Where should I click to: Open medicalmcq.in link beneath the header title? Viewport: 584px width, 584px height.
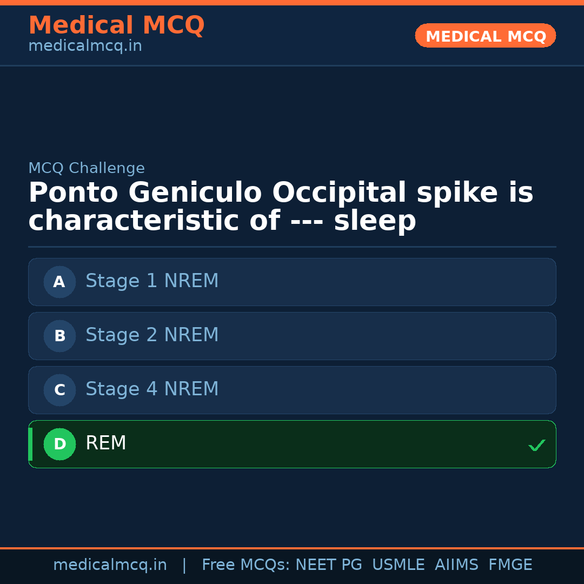pos(85,46)
